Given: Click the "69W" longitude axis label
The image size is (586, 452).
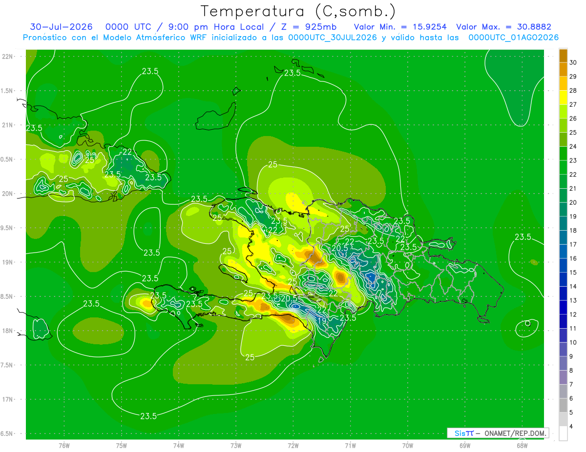Looking at the screenshot, I should (x=465, y=445).
